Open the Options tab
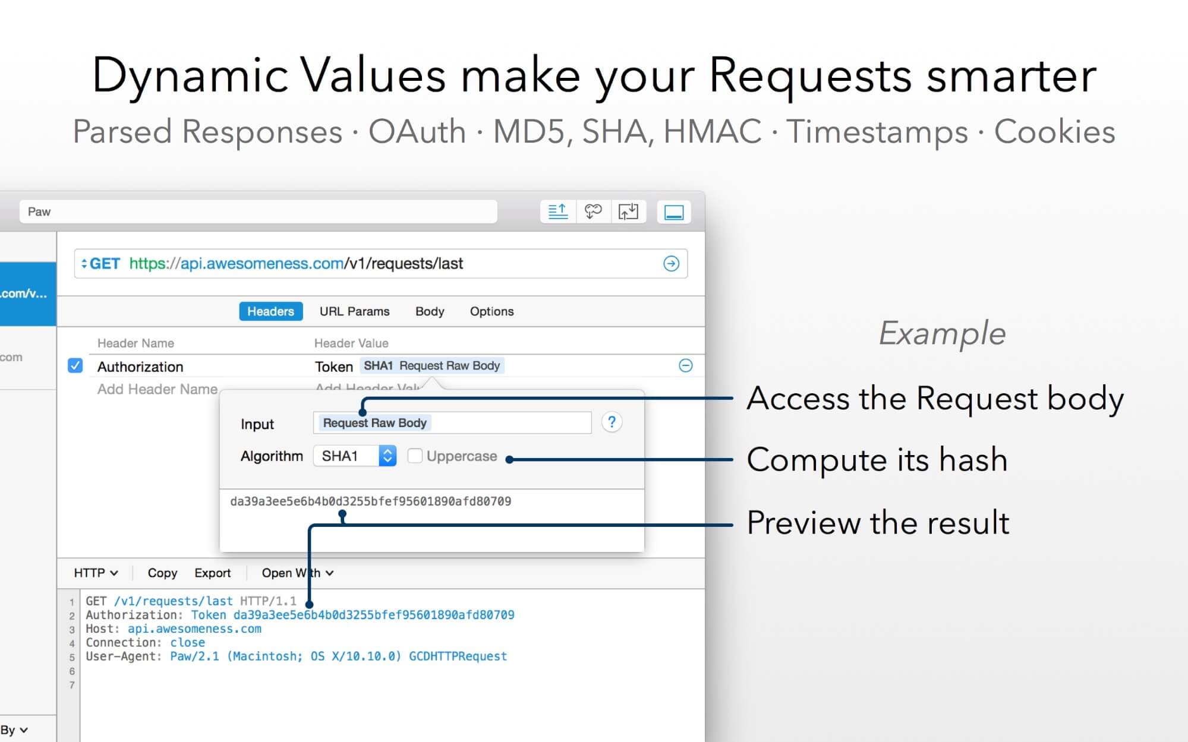Screen dimensions: 1188x742 coord(491,311)
